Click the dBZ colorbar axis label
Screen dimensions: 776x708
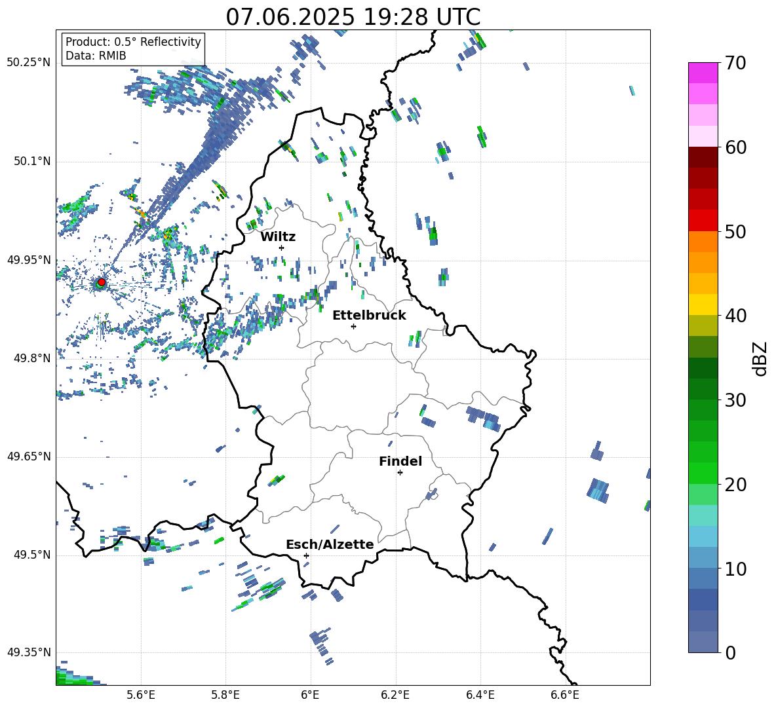click(760, 358)
